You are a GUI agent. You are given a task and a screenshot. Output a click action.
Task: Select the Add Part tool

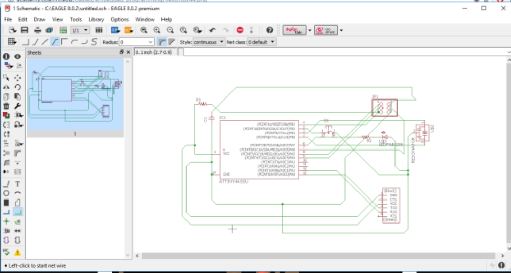(6, 115)
